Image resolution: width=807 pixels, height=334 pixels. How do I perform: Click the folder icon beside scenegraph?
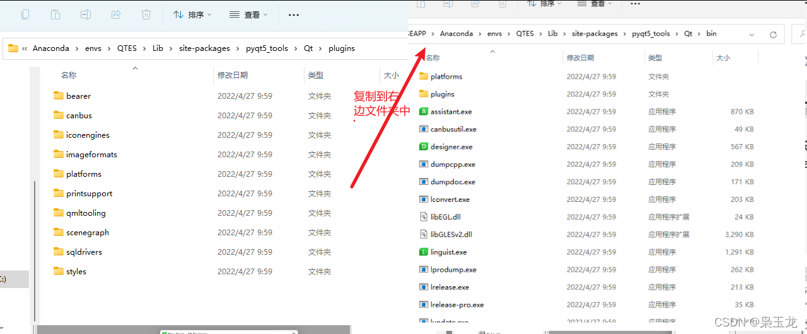(59, 232)
